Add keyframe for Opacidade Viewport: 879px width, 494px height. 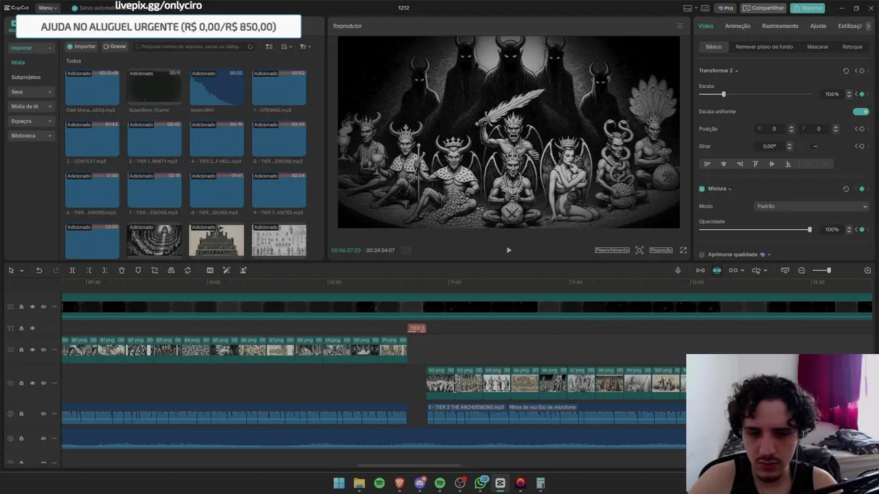862,229
